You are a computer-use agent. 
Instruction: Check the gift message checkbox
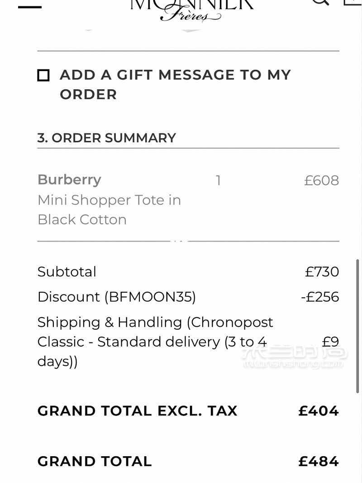tap(43, 75)
